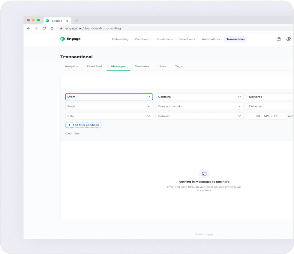Screen dimensions: 294x254
Task: Open the Between operator dropdown
Action: click(x=200, y=116)
